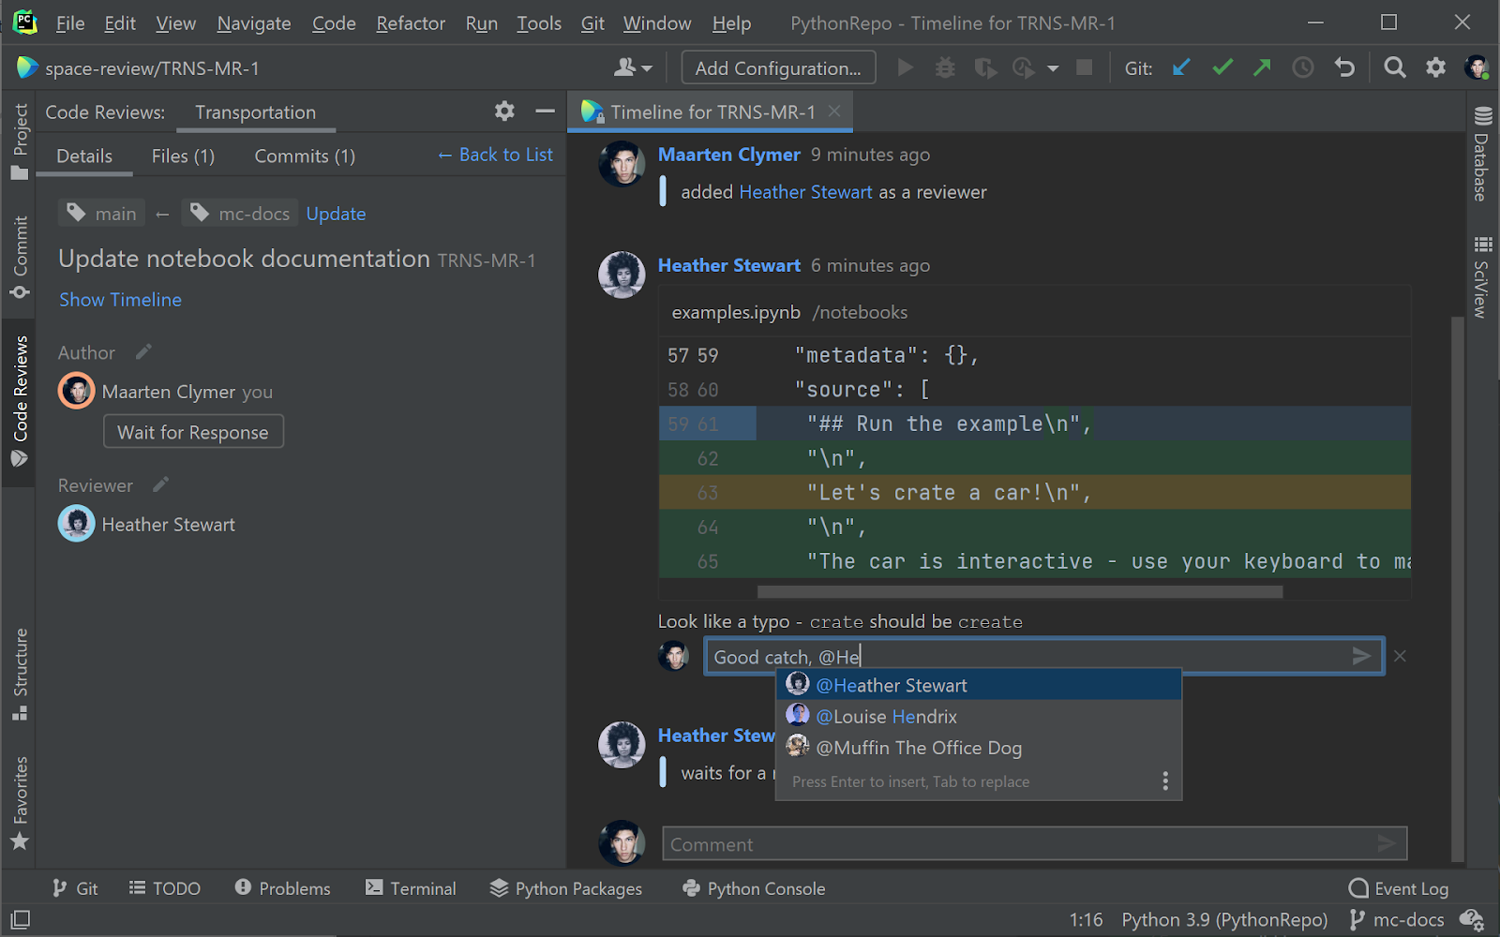This screenshot has width=1500, height=937.
Task: Click the pencil icon next to Author
Action: coord(143,352)
